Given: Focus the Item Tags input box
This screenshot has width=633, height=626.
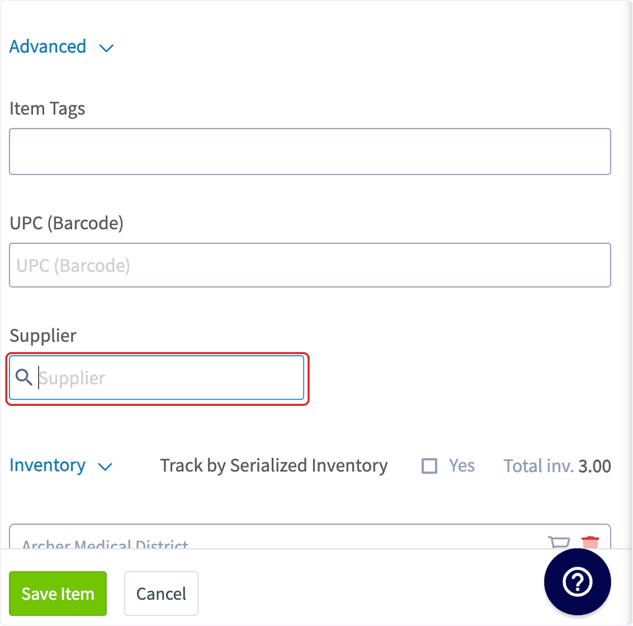Looking at the screenshot, I should [310, 151].
